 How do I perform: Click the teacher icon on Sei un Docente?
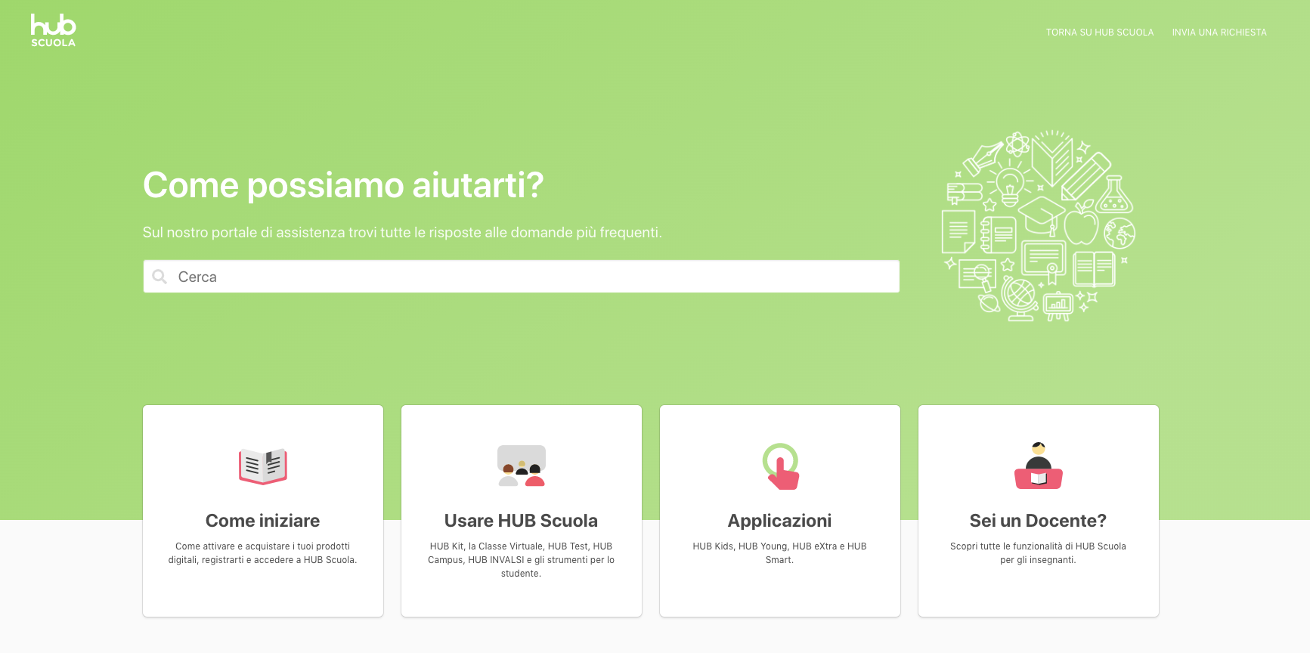tap(1039, 466)
